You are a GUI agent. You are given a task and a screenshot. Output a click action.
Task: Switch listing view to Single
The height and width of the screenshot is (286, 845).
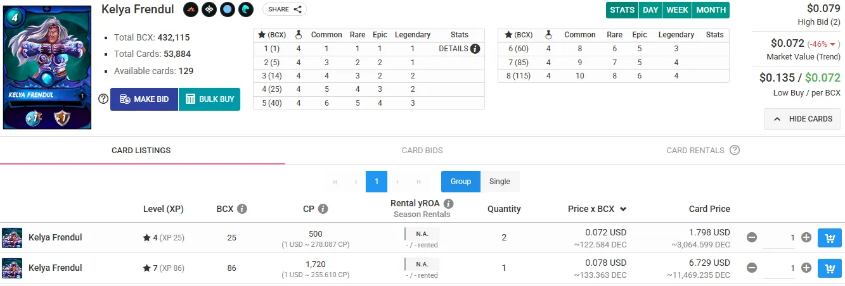coord(500,182)
